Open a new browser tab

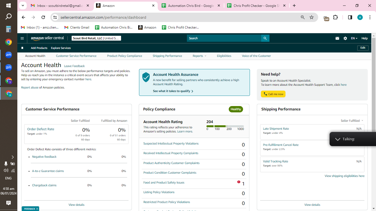pyautogui.click(x=294, y=5)
